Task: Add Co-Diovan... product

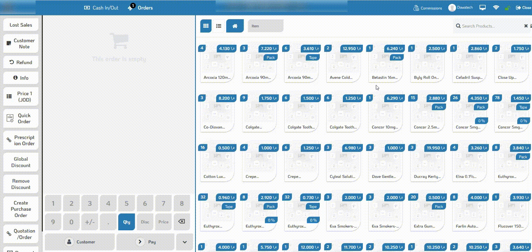Action: click(x=217, y=113)
